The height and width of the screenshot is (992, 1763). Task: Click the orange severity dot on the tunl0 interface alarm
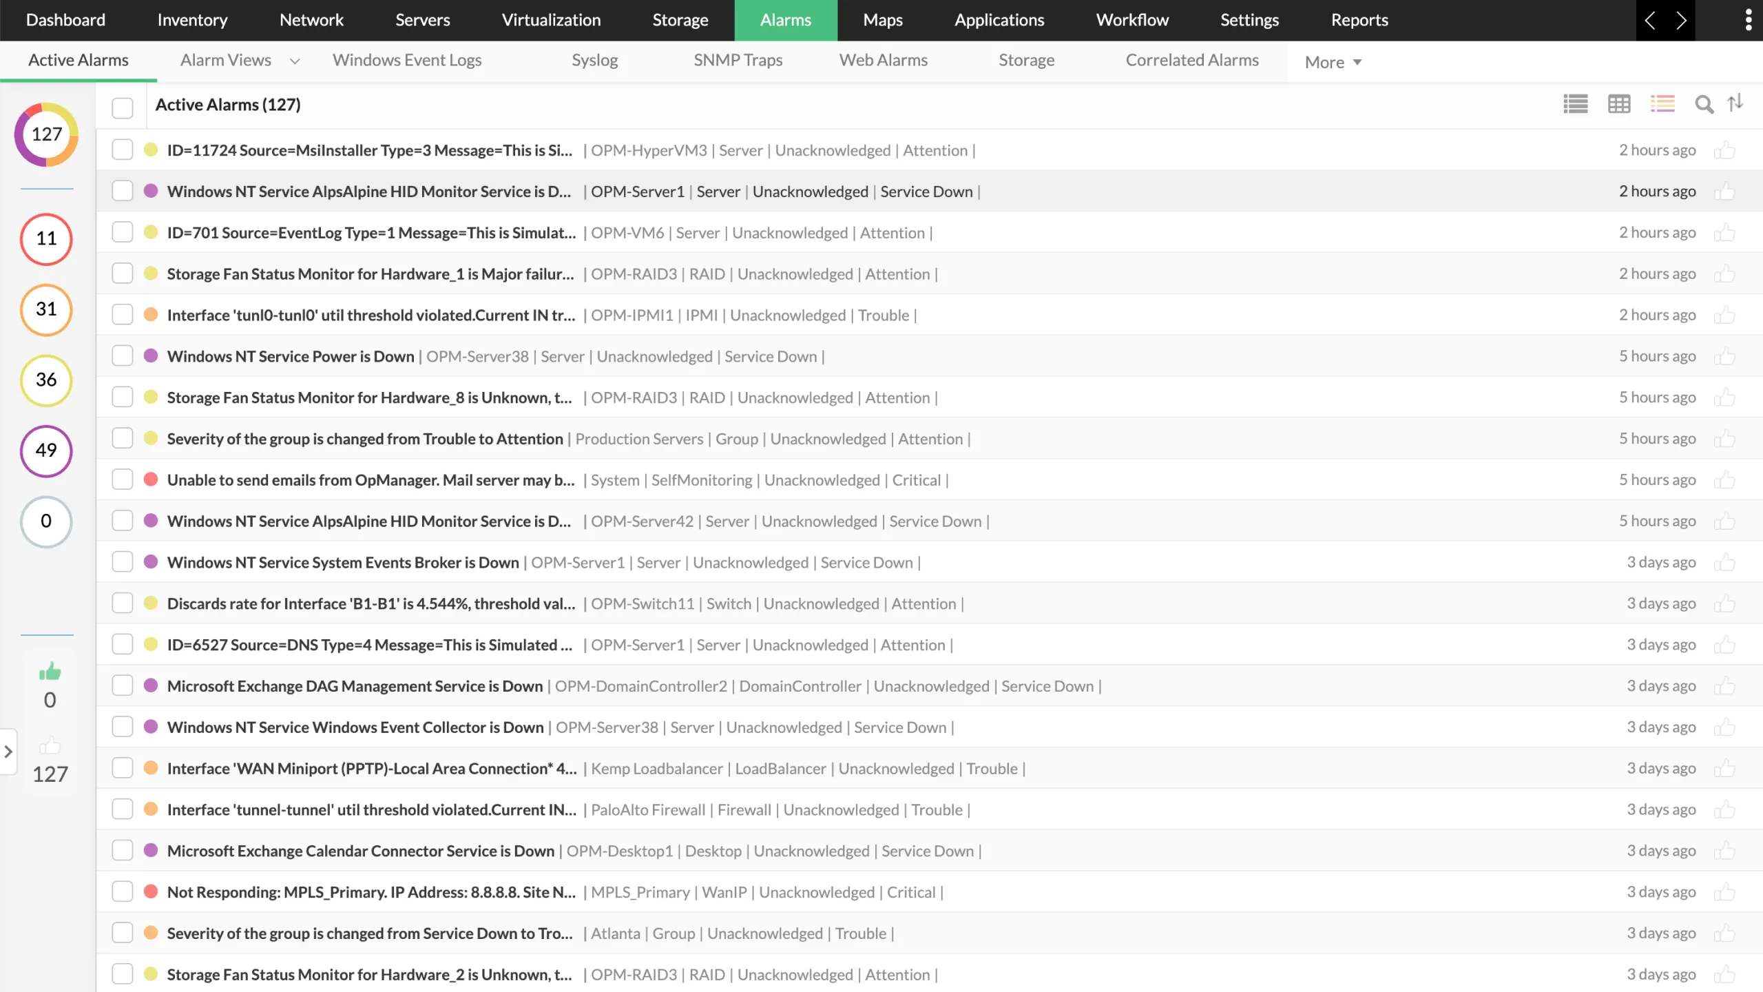(x=151, y=314)
